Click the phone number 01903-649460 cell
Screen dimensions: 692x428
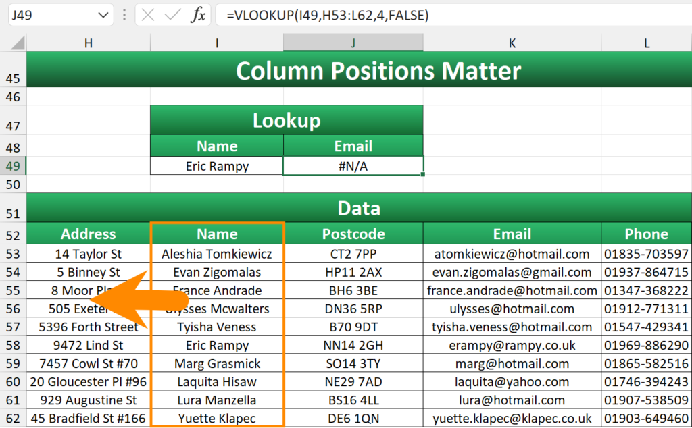(x=646, y=418)
